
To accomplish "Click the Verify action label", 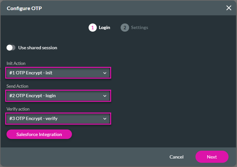I will (18, 109).
